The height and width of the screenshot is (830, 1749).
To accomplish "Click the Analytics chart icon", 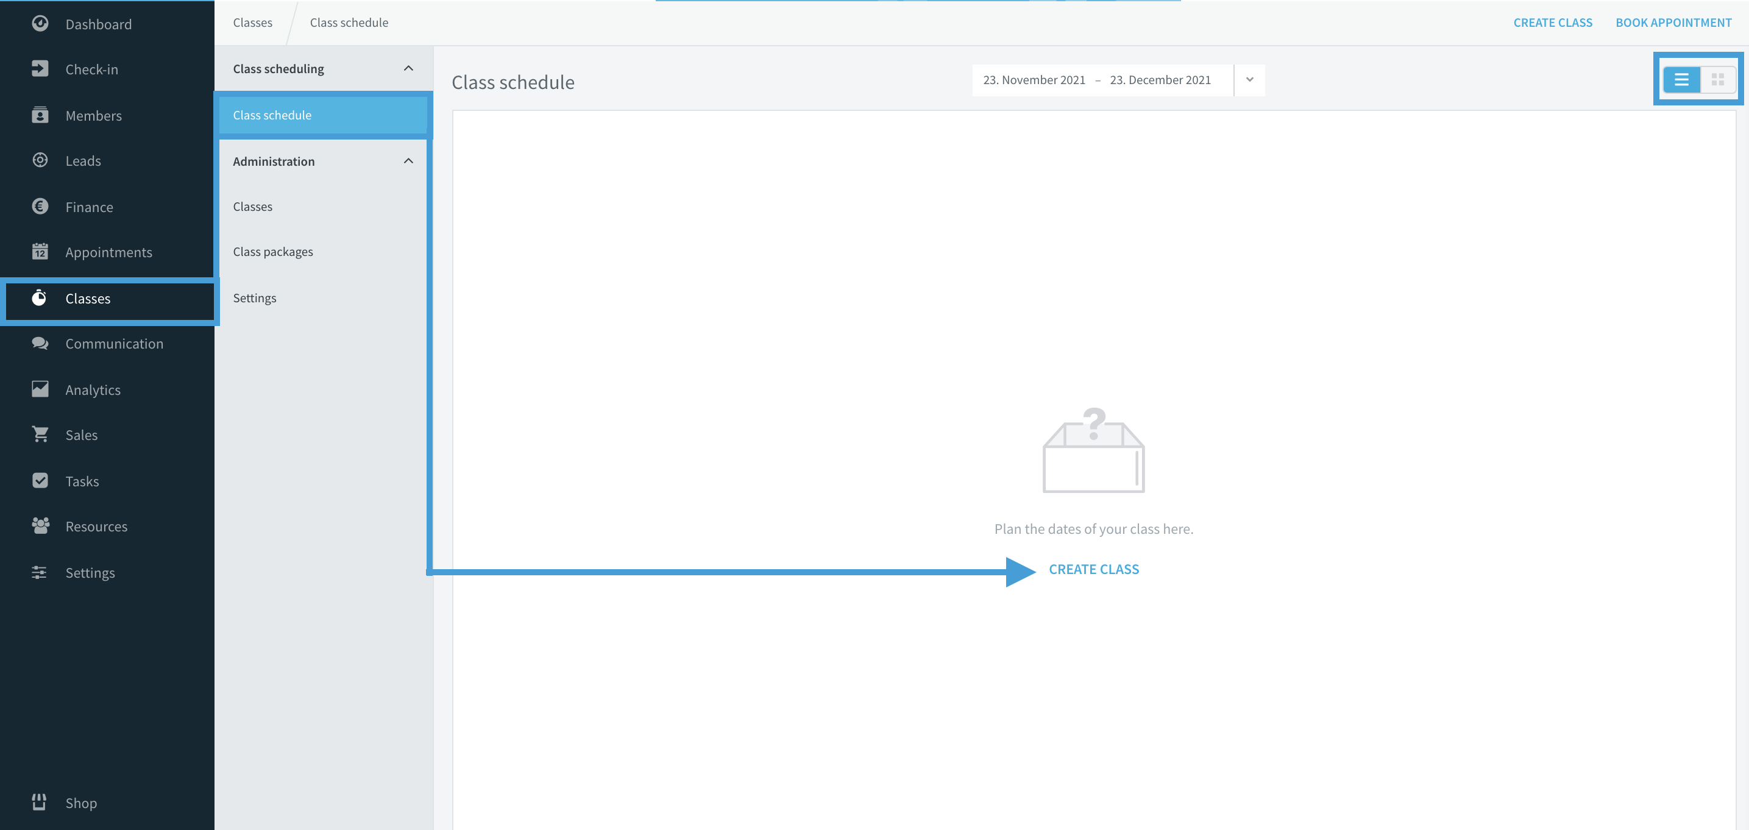I will click(x=40, y=389).
